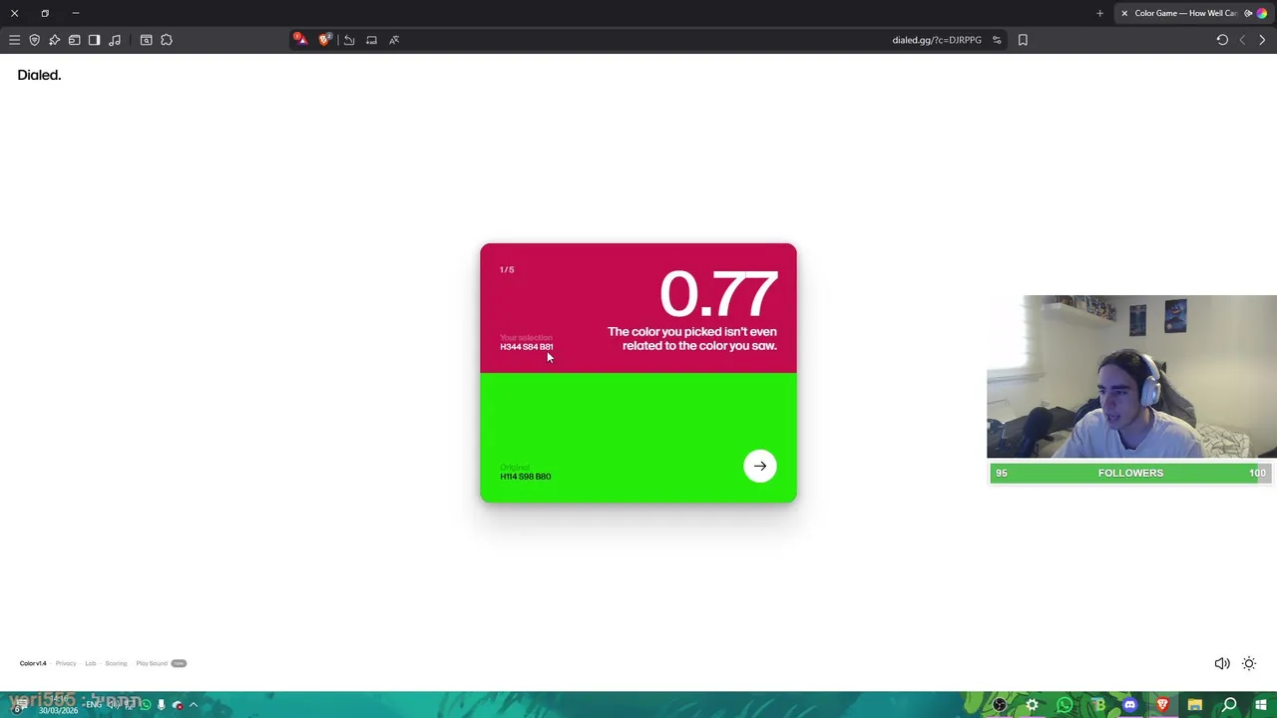Go back using left chevron arrow

[x=1242, y=40]
